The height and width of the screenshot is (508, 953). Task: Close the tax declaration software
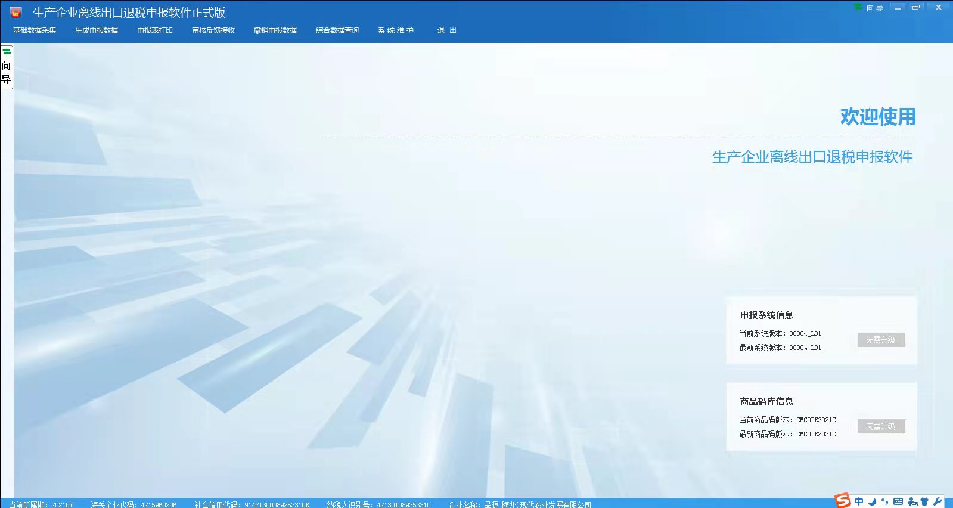(939, 7)
